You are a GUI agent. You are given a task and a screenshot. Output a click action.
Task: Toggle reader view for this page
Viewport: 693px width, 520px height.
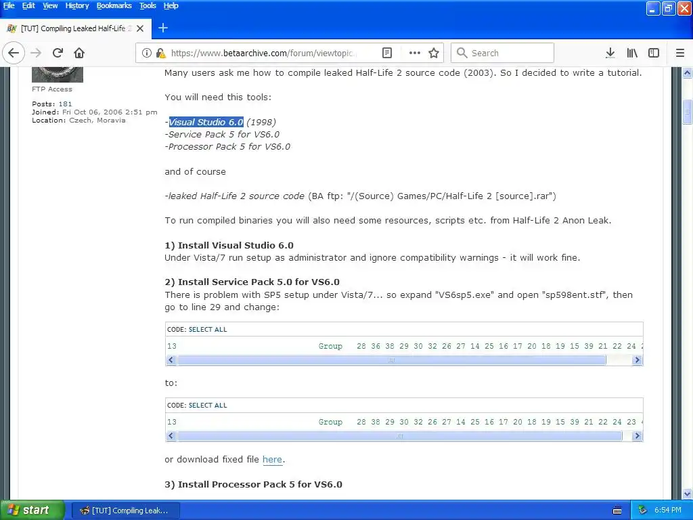coord(386,53)
